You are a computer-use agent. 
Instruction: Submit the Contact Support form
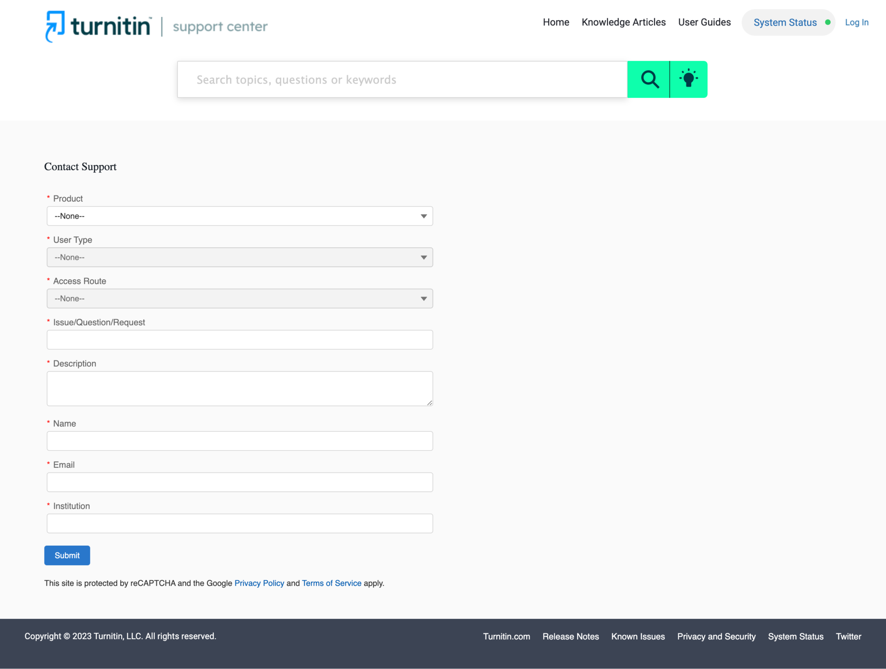(x=67, y=555)
